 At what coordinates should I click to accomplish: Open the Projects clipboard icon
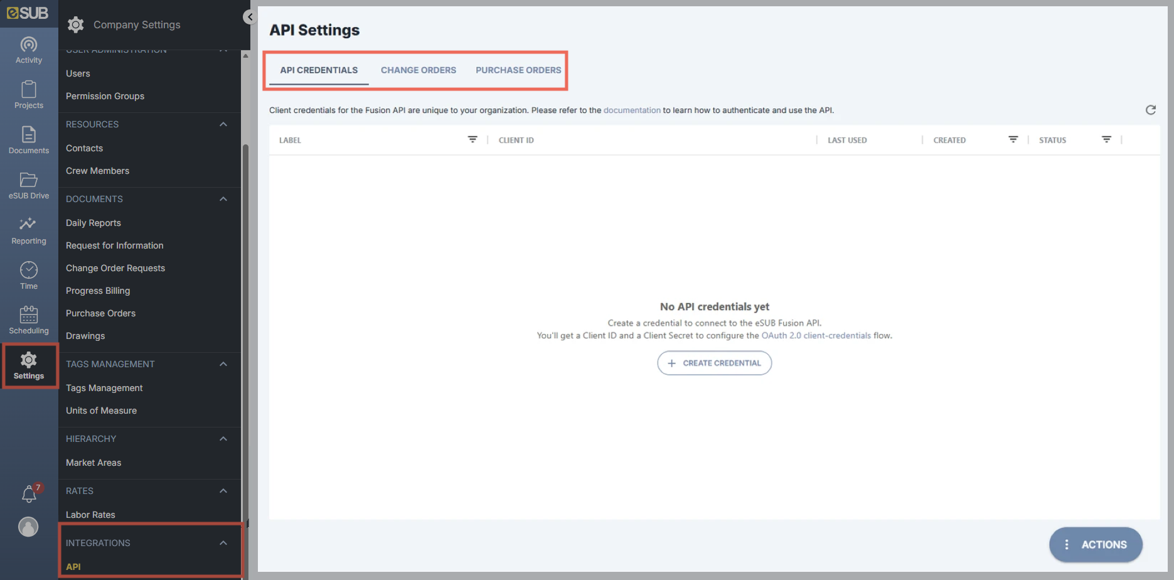[29, 89]
